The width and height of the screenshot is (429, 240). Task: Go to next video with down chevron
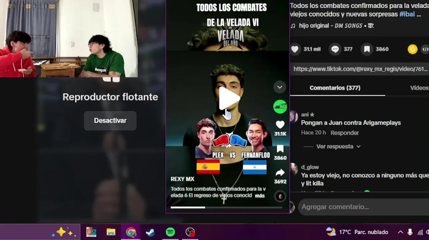coord(280,87)
